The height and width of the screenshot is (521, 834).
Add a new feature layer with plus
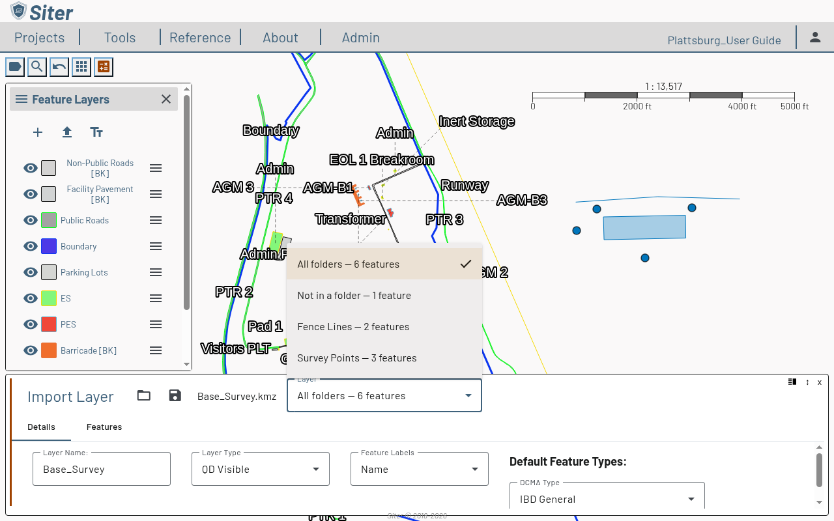(38, 132)
